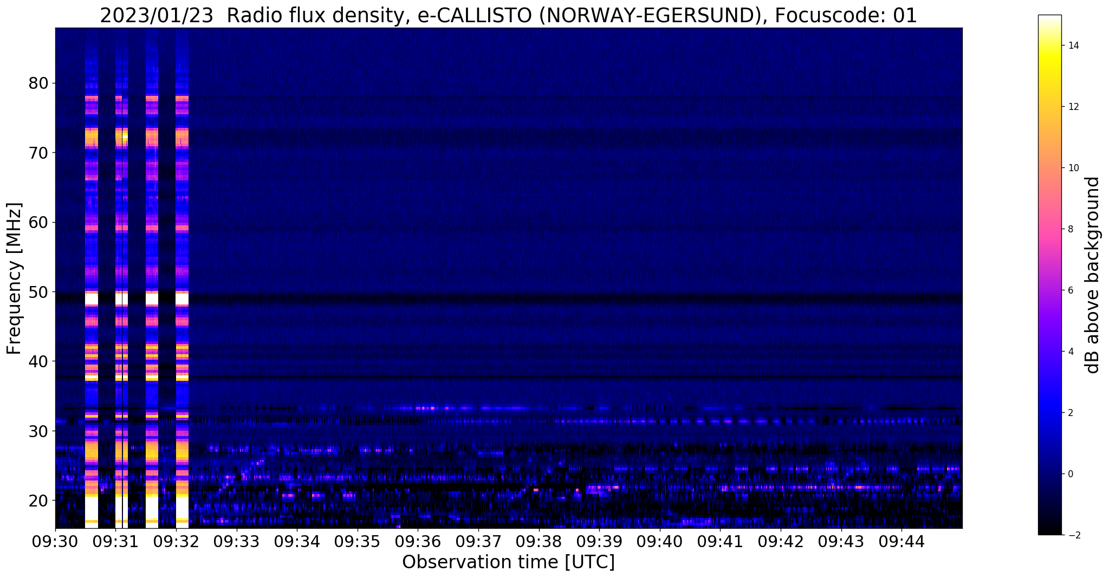1109x578 pixels.
Task: Click the colorbar gradient scale
Action: 1049,275
